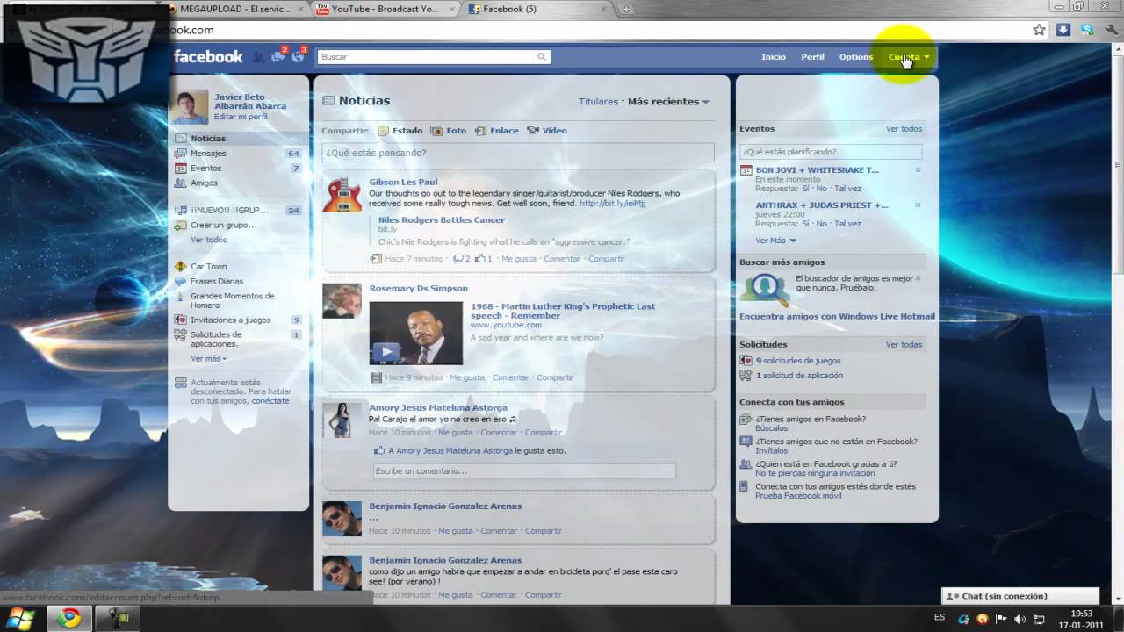Switch to the YouTube browser tab
Image resolution: width=1124 pixels, height=632 pixels.
click(x=386, y=9)
